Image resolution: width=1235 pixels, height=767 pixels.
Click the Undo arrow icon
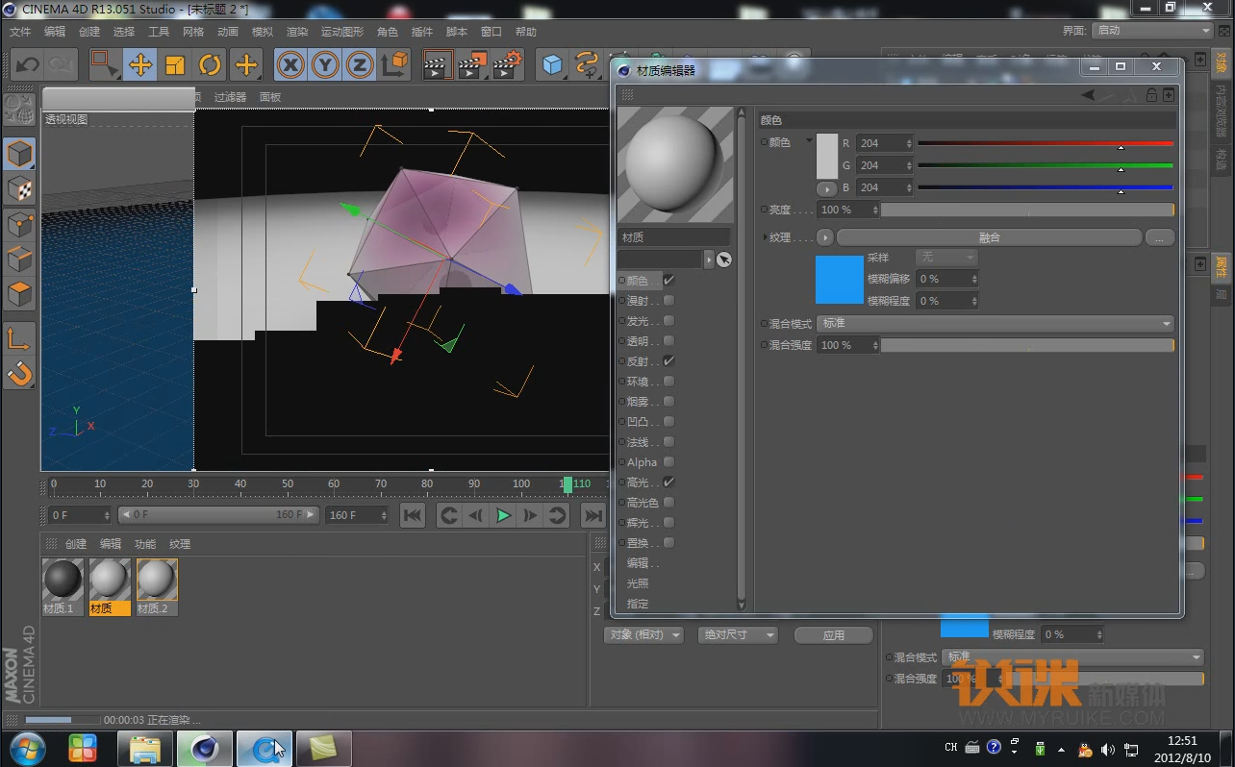point(28,65)
